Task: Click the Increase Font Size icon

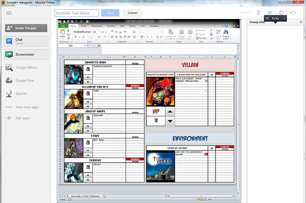Action: coord(102,32)
